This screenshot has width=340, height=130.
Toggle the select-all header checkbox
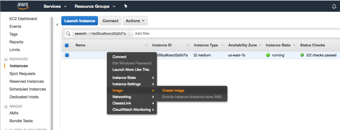[67, 46]
